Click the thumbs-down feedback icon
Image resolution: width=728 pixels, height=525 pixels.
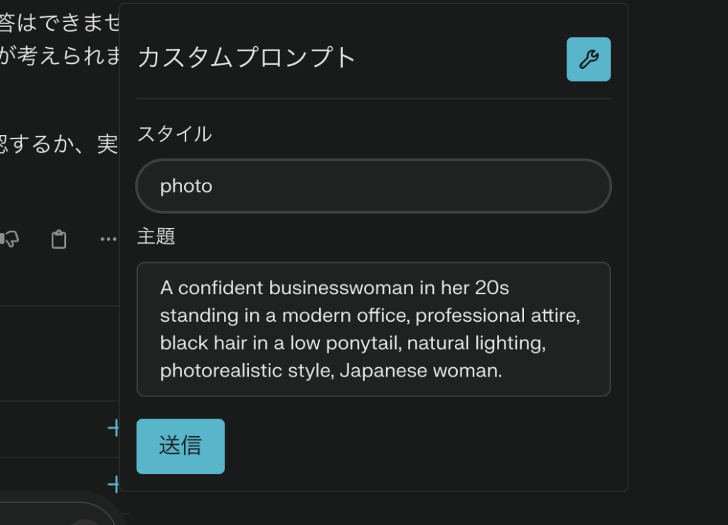[x=10, y=239]
